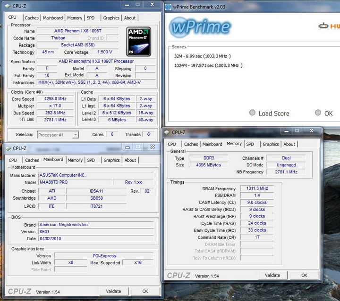Click Validate in the Memory window

[x=272, y=275]
